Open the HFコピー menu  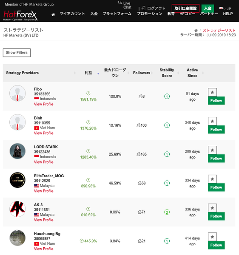tap(187, 14)
